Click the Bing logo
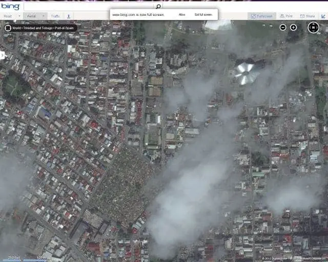 tap(10, 7)
